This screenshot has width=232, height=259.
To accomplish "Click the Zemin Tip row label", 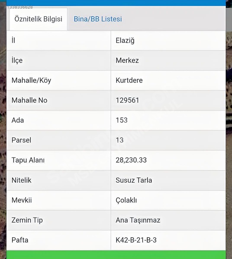I will tap(27, 220).
